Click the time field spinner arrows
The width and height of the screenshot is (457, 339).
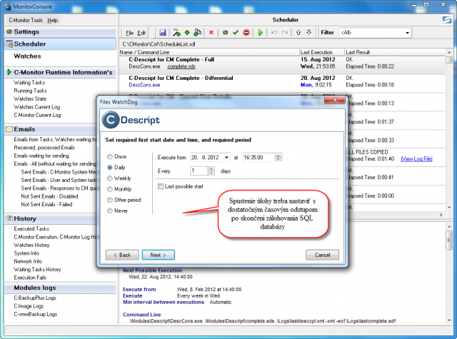coord(278,158)
